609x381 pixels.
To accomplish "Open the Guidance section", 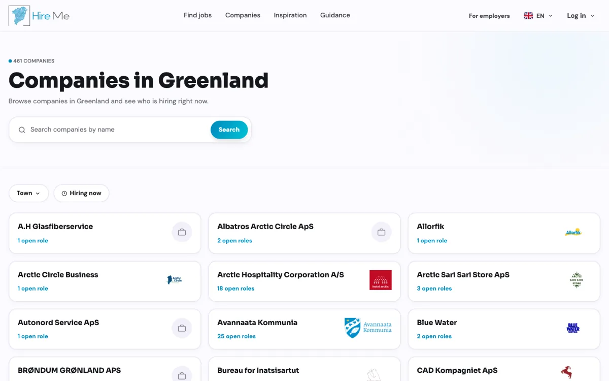I will (x=335, y=15).
